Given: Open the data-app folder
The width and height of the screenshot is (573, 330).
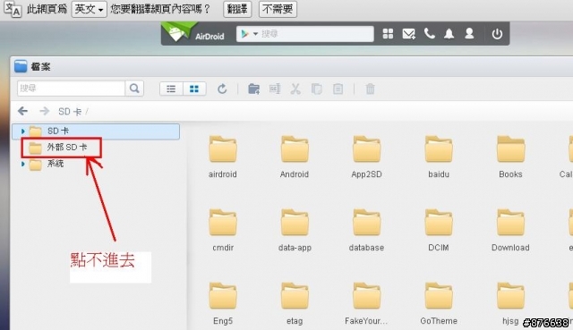Looking at the screenshot, I should [x=295, y=231].
